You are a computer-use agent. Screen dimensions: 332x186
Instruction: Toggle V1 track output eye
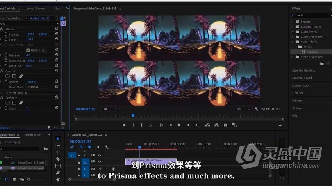coord(100,162)
